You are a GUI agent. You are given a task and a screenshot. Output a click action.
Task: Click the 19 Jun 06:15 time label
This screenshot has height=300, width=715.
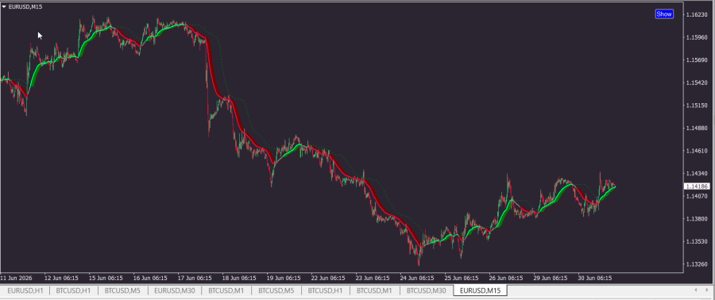pyautogui.click(x=284, y=278)
